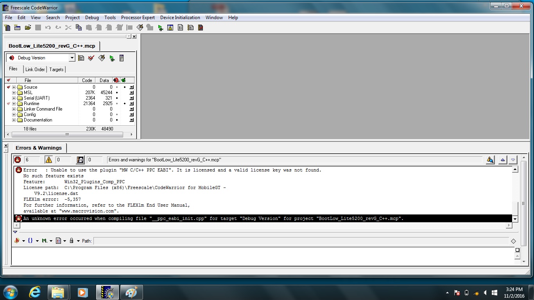Go to the previous message with up arrow
Screen dimensions: 534x300
pyautogui.click(x=503, y=159)
